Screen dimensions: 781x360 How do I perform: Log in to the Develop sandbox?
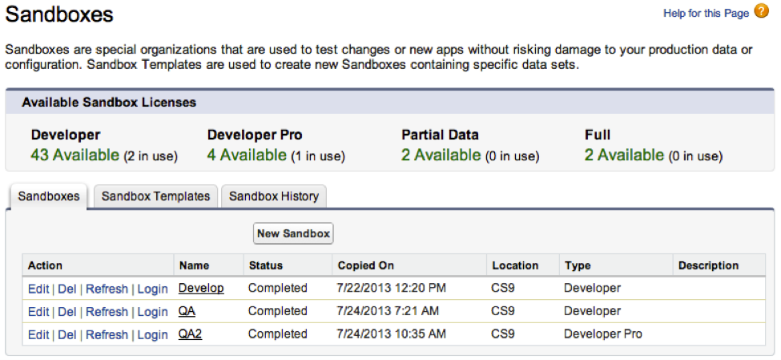[x=152, y=289]
